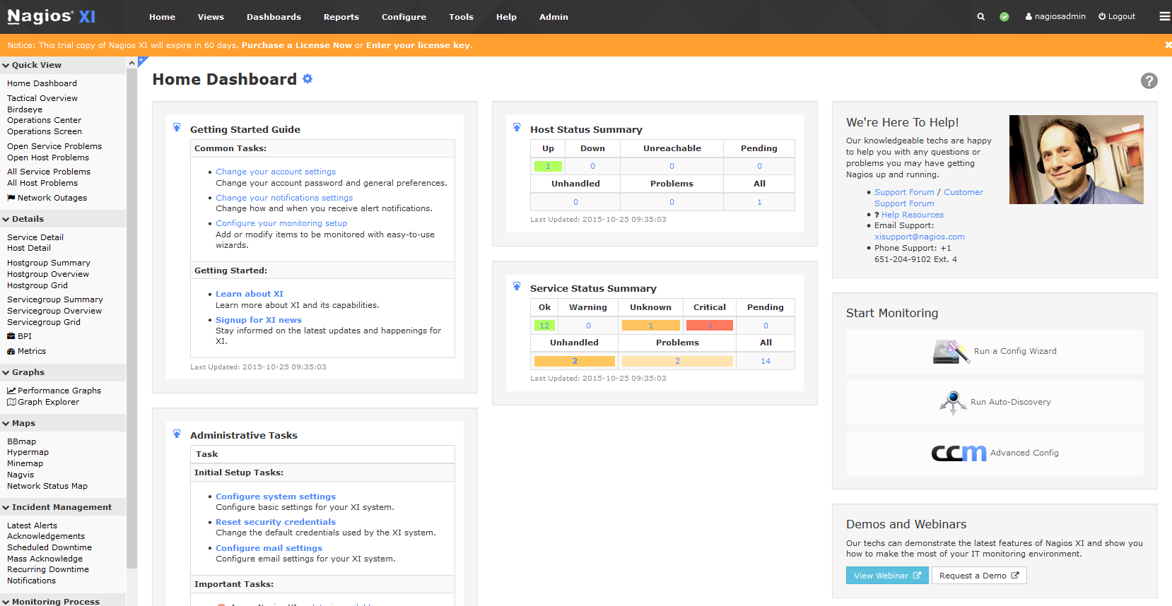Viewport: 1172px width, 606px height.
Task: Open Scheduled Downtime in sidebar
Action: coord(49,547)
